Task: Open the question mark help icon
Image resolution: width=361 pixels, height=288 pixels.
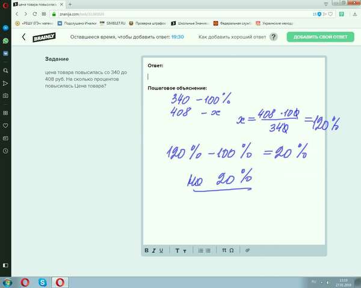Action: [x=273, y=37]
